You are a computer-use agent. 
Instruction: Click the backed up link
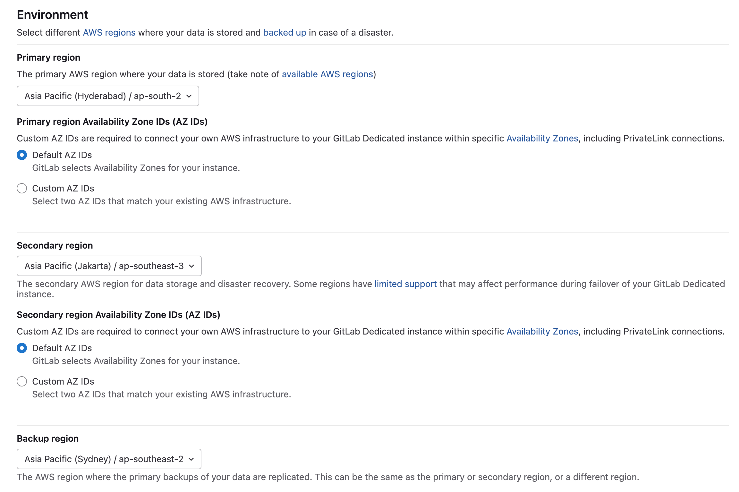284,32
